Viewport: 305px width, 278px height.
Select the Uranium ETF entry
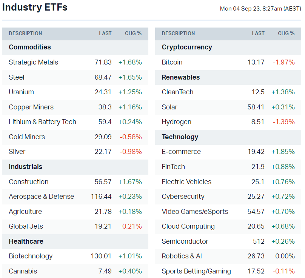click(x=21, y=92)
